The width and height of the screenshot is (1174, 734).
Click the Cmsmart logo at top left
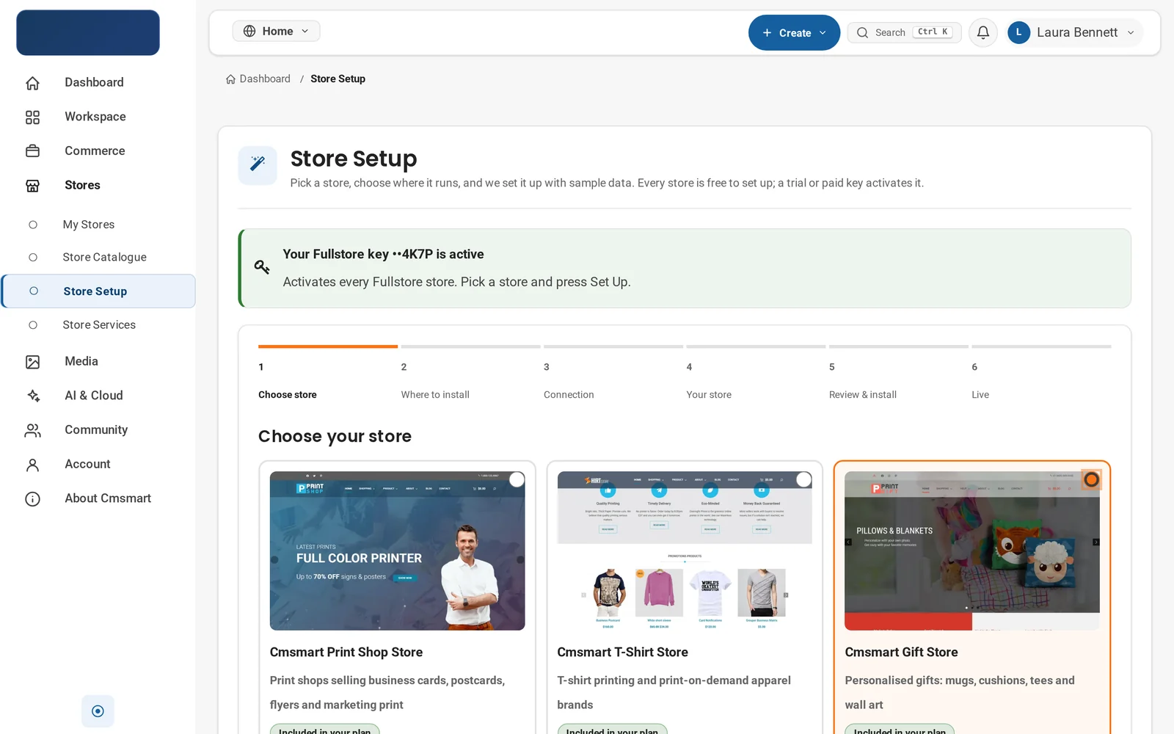88,32
